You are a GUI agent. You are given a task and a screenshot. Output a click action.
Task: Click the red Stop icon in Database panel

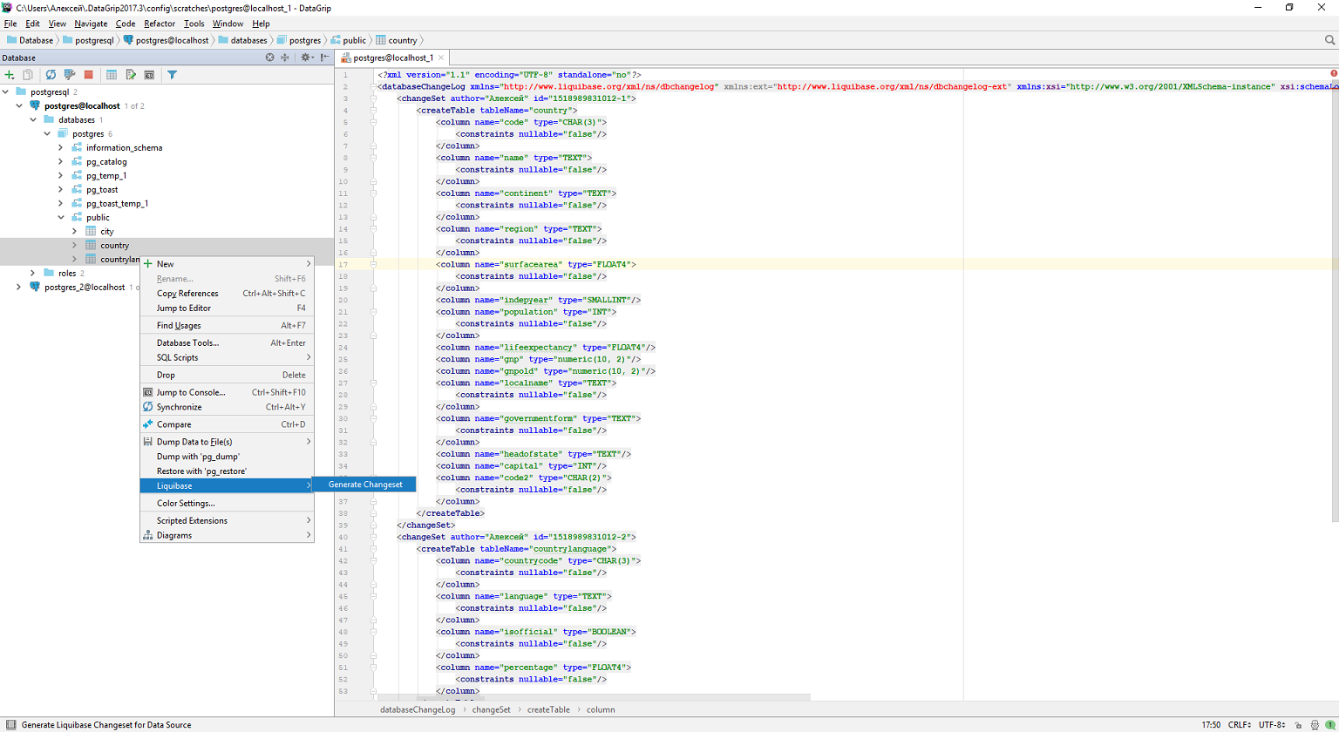(89, 74)
